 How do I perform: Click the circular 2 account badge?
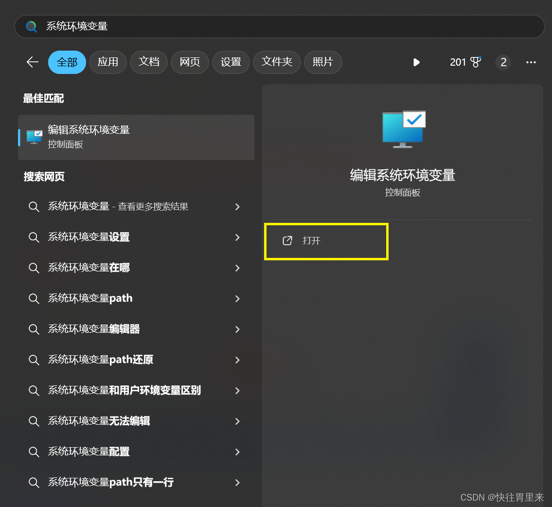(503, 62)
